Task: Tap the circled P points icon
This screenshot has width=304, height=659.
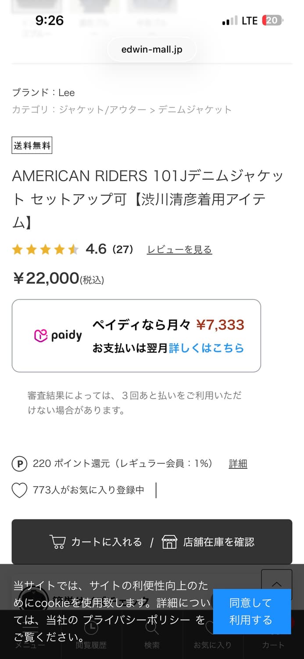Action: coord(19,463)
